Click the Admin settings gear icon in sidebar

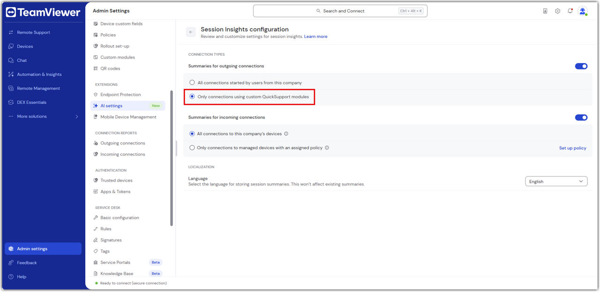click(11, 249)
